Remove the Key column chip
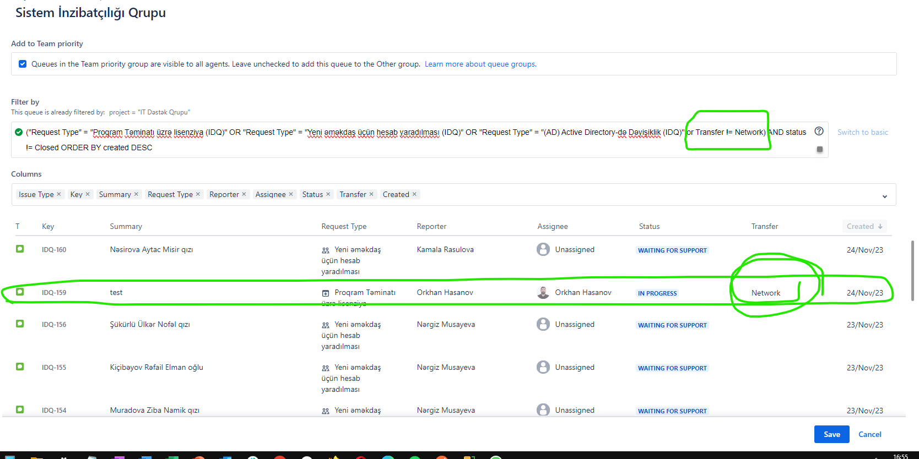Image resolution: width=919 pixels, height=459 pixels. 88,194
